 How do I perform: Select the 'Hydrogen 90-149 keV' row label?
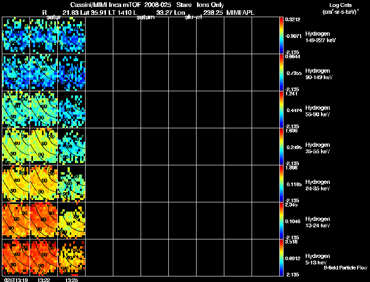pos(319,74)
